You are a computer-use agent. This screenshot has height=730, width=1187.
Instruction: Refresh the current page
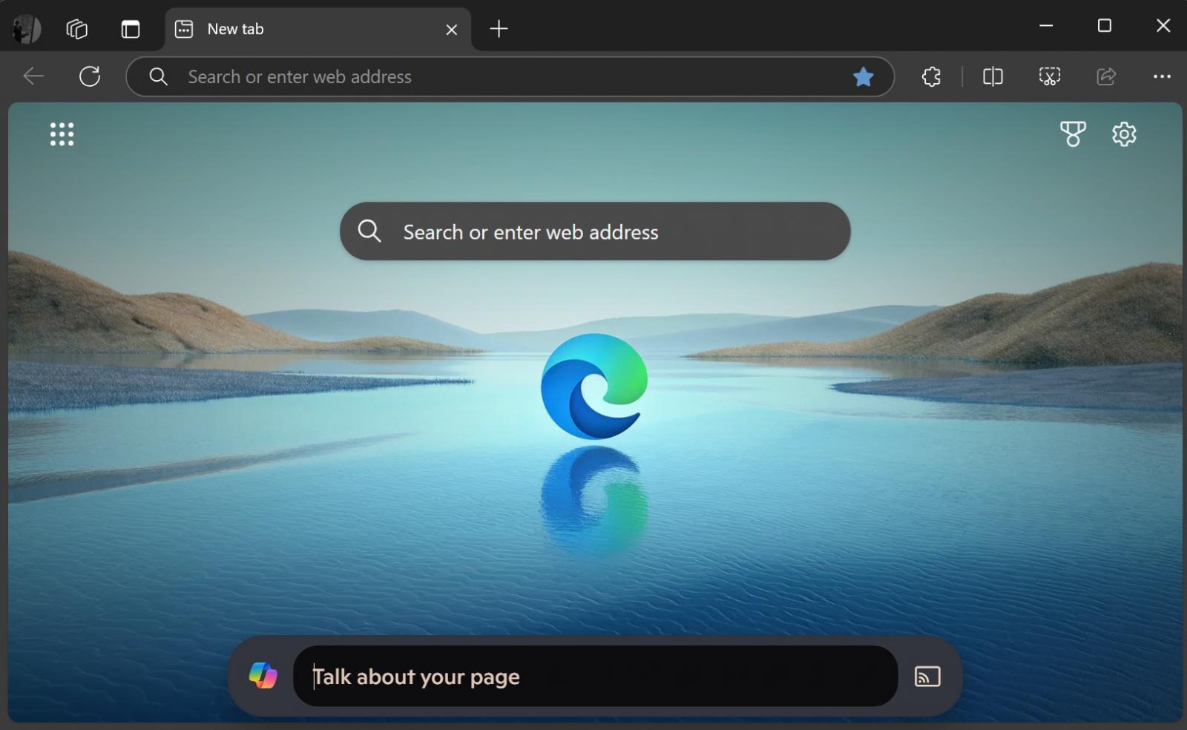click(x=89, y=76)
